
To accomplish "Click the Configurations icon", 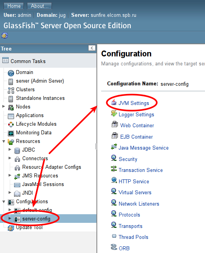I will [11, 202].
